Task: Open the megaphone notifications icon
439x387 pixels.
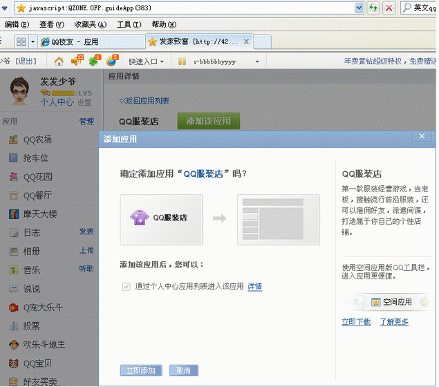Action: (77, 60)
